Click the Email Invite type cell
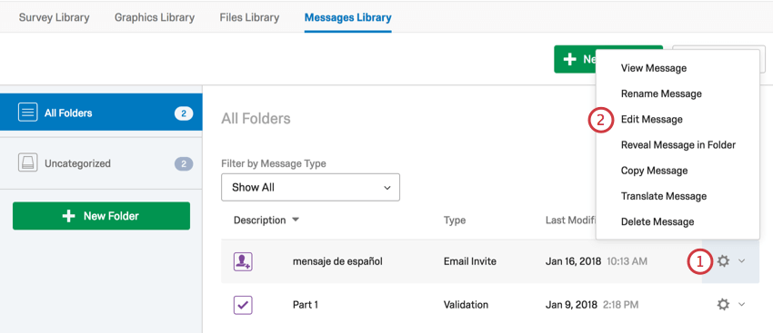This screenshot has height=333, width=773. (x=470, y=261)
